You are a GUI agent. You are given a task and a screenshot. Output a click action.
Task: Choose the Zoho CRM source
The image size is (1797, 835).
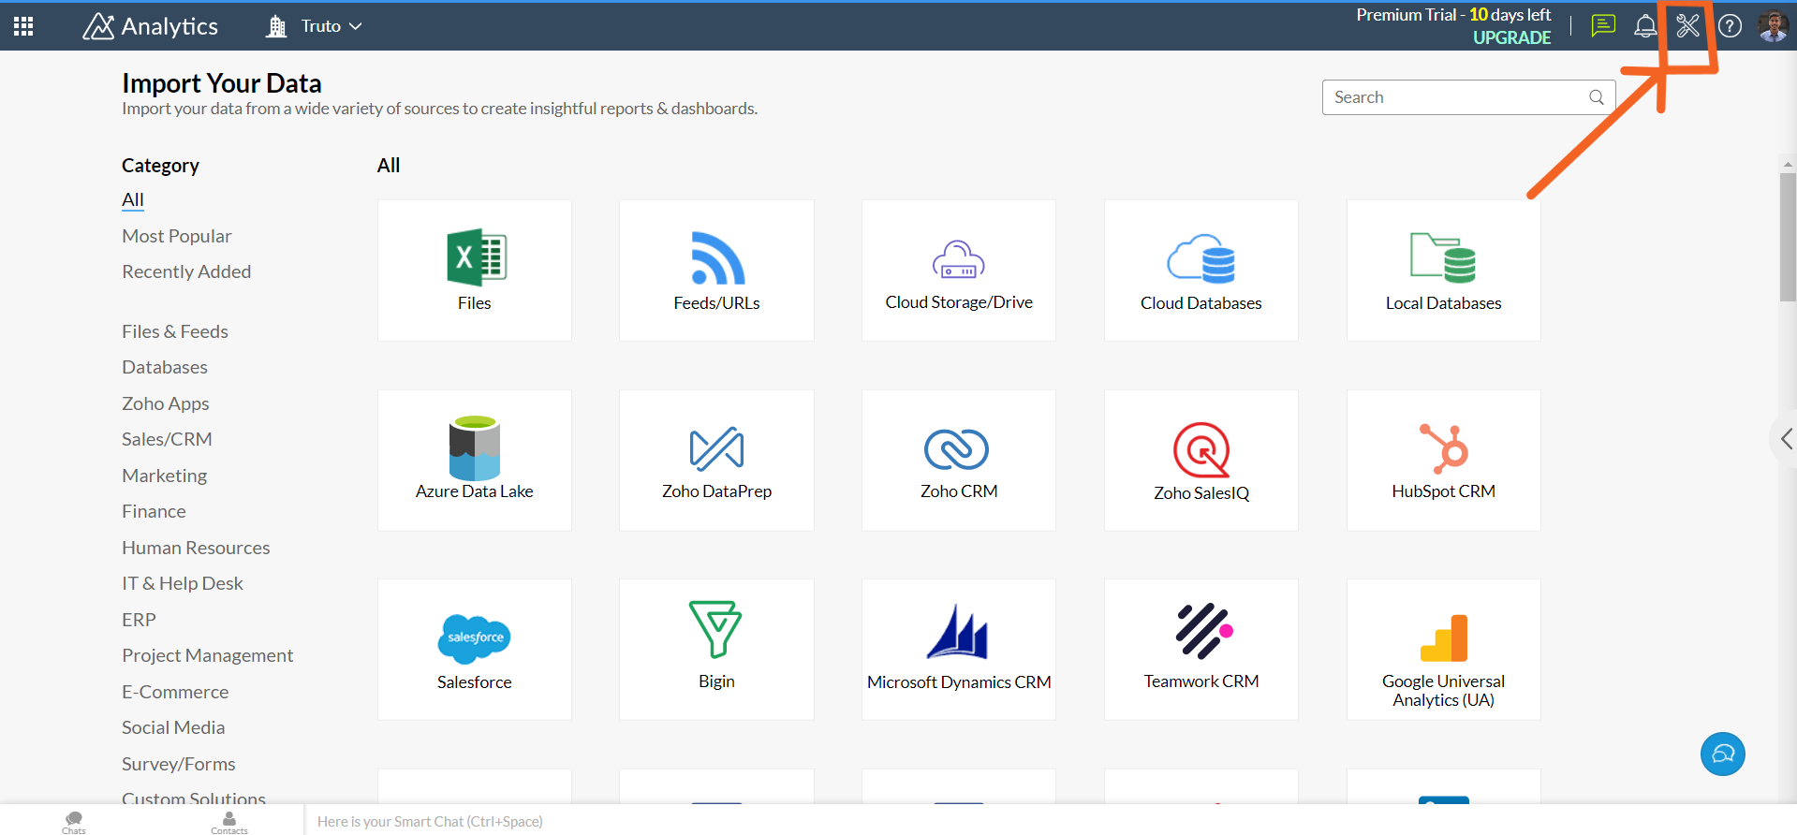[x=959, y=461]
